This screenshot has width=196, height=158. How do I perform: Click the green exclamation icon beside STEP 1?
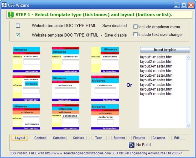(11, 14)
